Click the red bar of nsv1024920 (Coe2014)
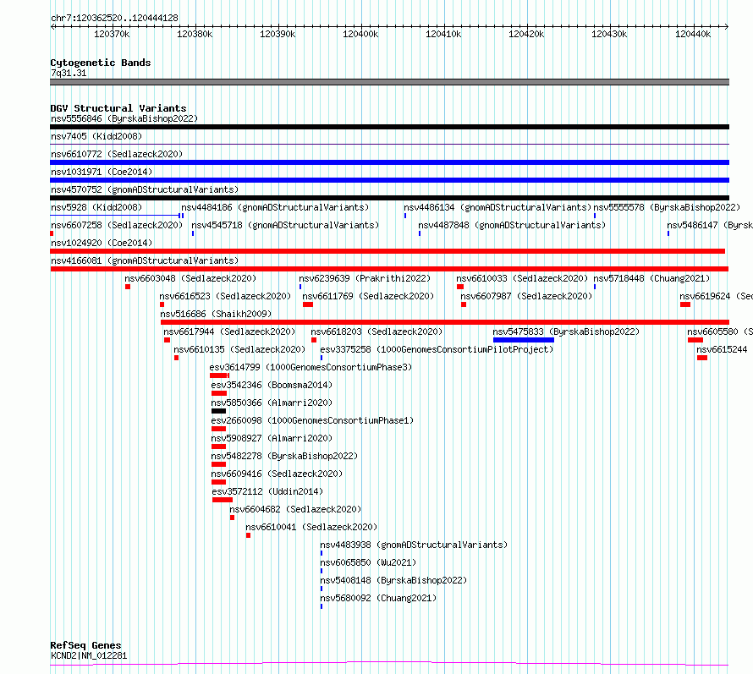The width and height of the screenshot is (753, 674). pos(387,251)
